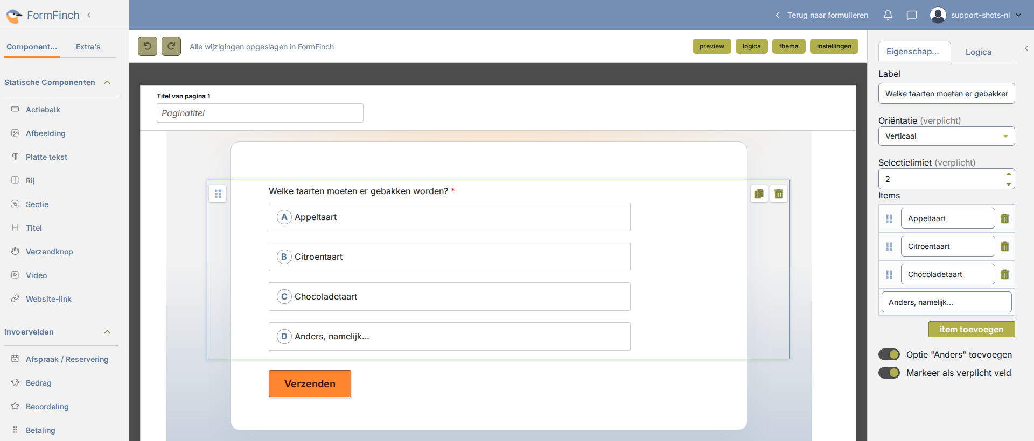Image resolution: width=1034 pixels, height=441 pixels.
Task: Toggle the Optie "Anders" toevoegen switch
Action: (x=889, y=354)
